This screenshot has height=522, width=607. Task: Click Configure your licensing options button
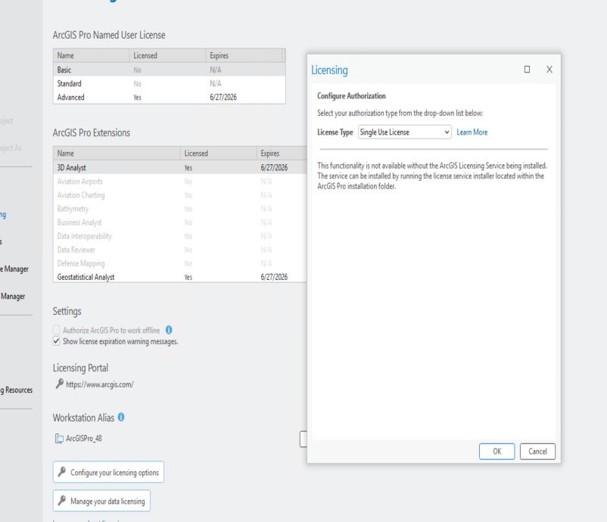point(108,472)
